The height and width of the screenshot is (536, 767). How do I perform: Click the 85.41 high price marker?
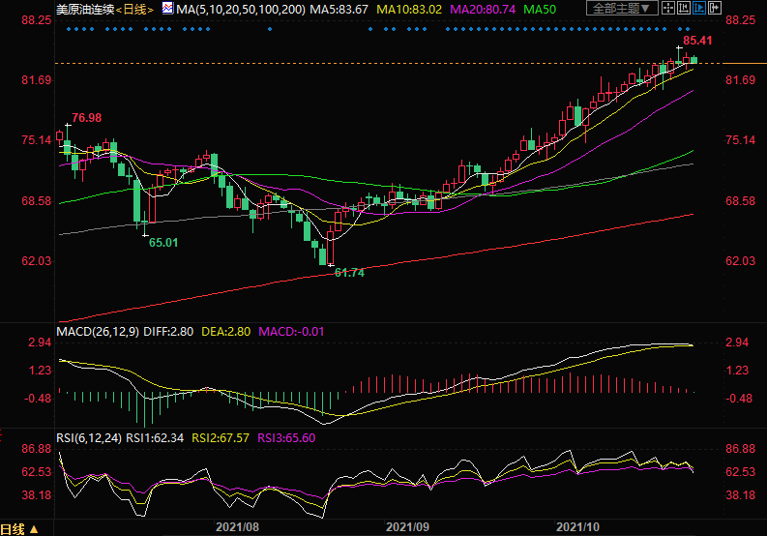[x=697, y=41]
